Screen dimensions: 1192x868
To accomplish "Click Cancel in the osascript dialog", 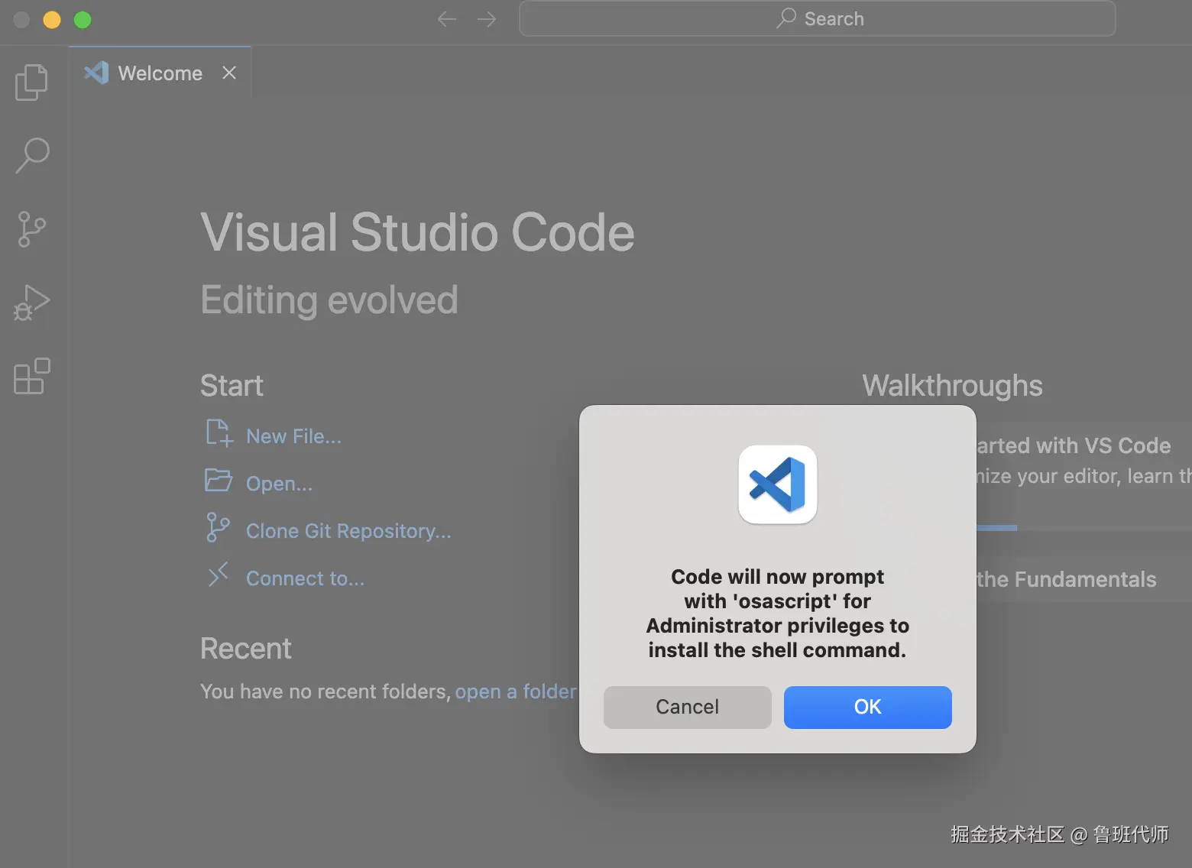I will tap(688, 707).
